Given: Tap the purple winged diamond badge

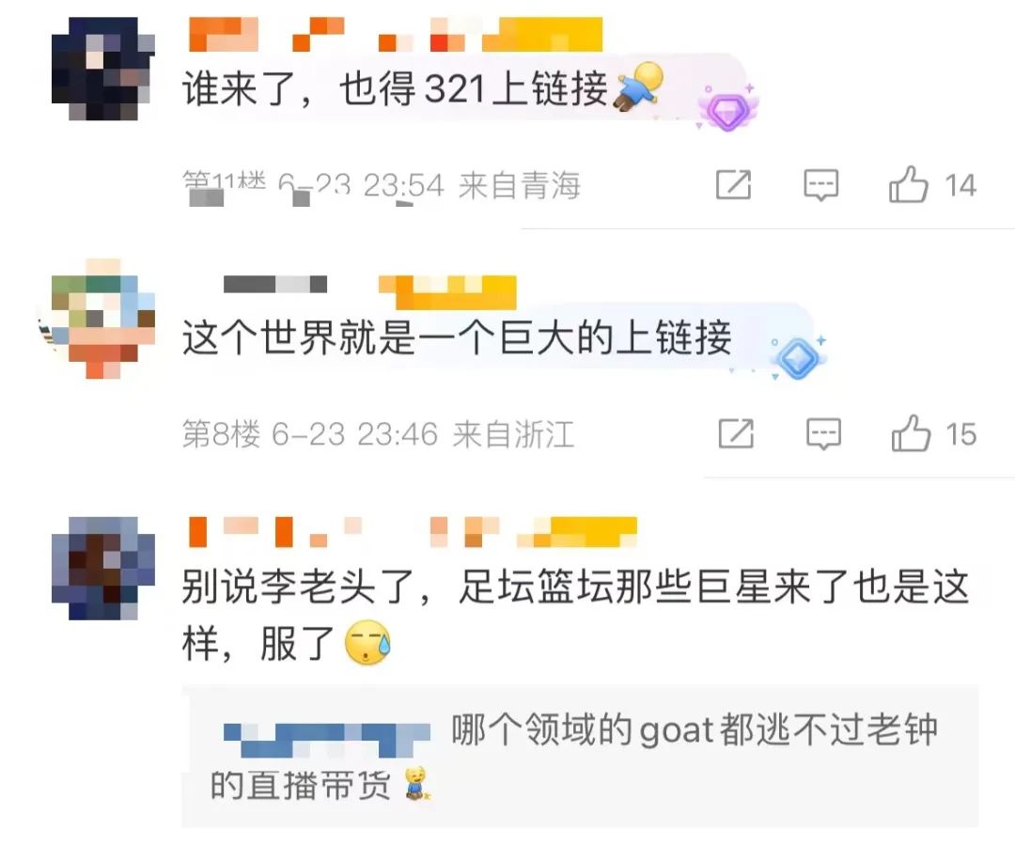Looking at the screenshot, I should point(727,107).
